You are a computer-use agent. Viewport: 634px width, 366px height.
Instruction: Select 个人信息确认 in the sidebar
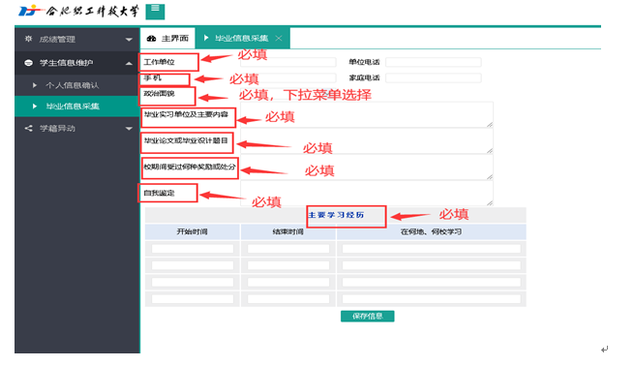click(77, 85)
